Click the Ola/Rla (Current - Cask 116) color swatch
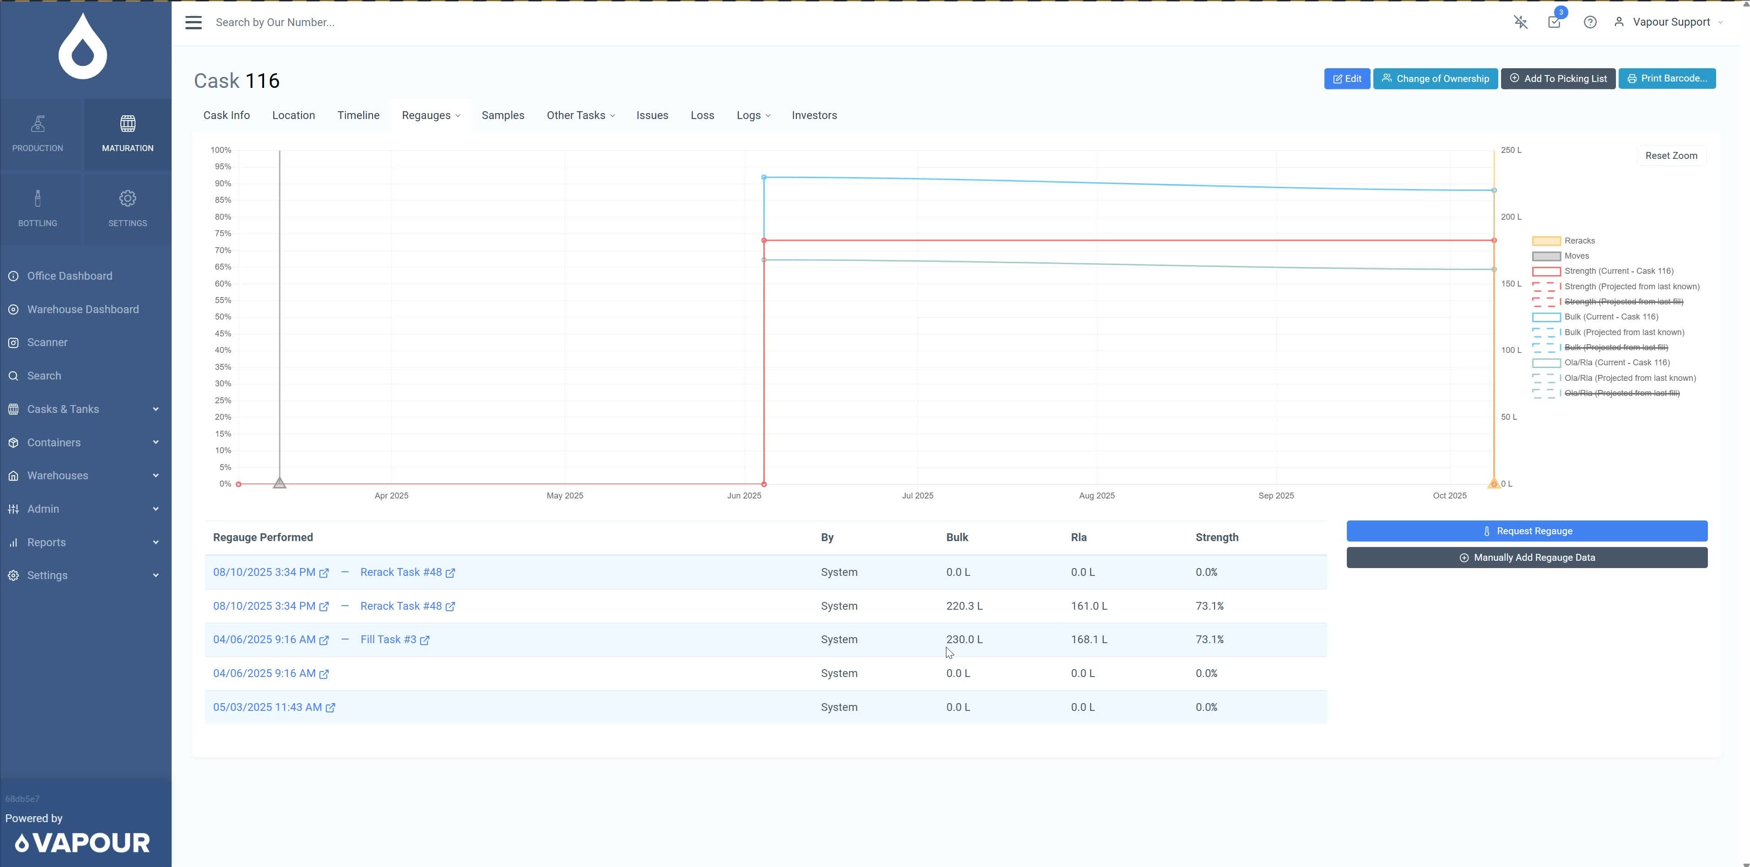 click(x=1546, y=363)
